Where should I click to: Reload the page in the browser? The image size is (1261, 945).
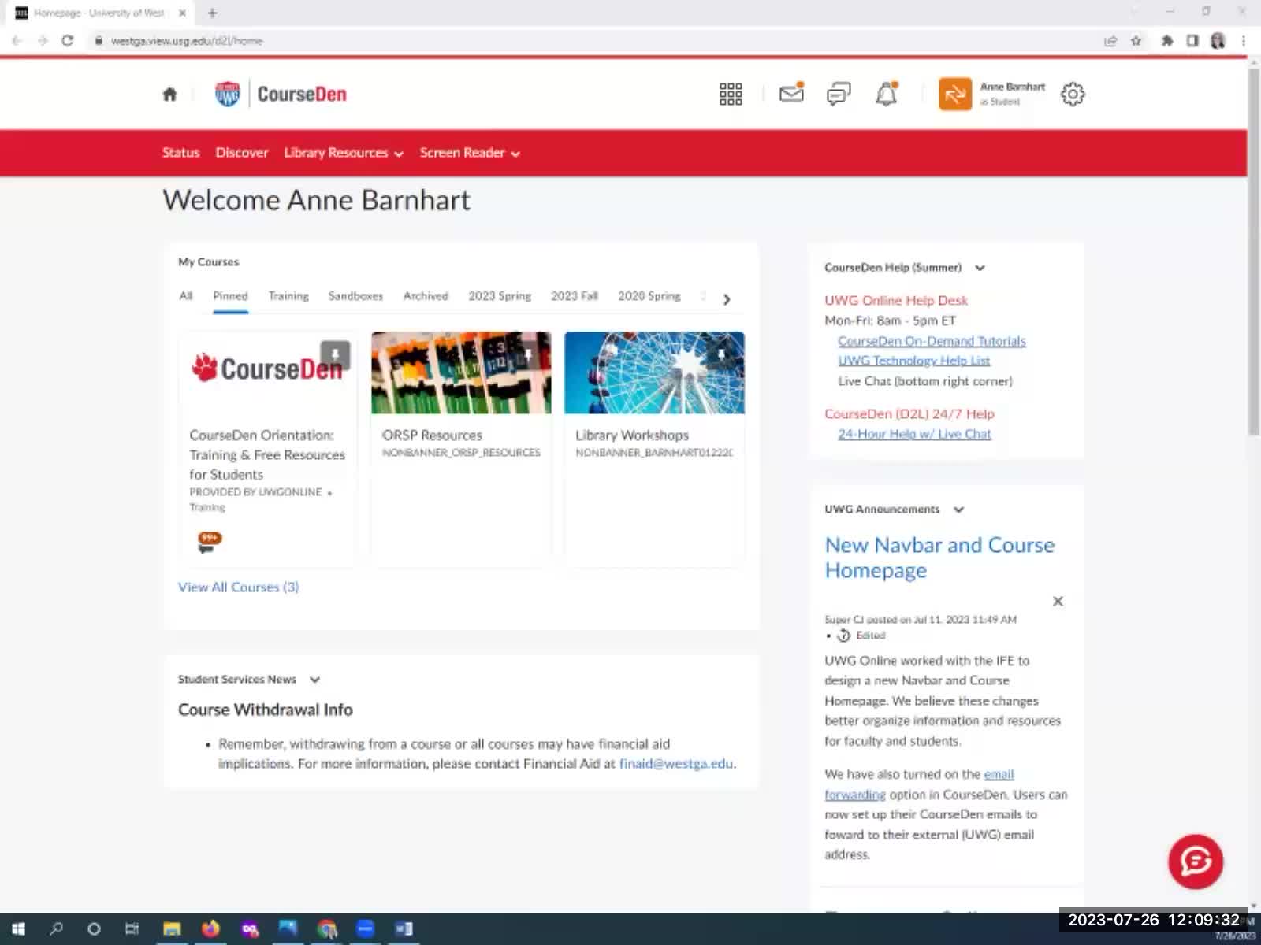[68, 41]
